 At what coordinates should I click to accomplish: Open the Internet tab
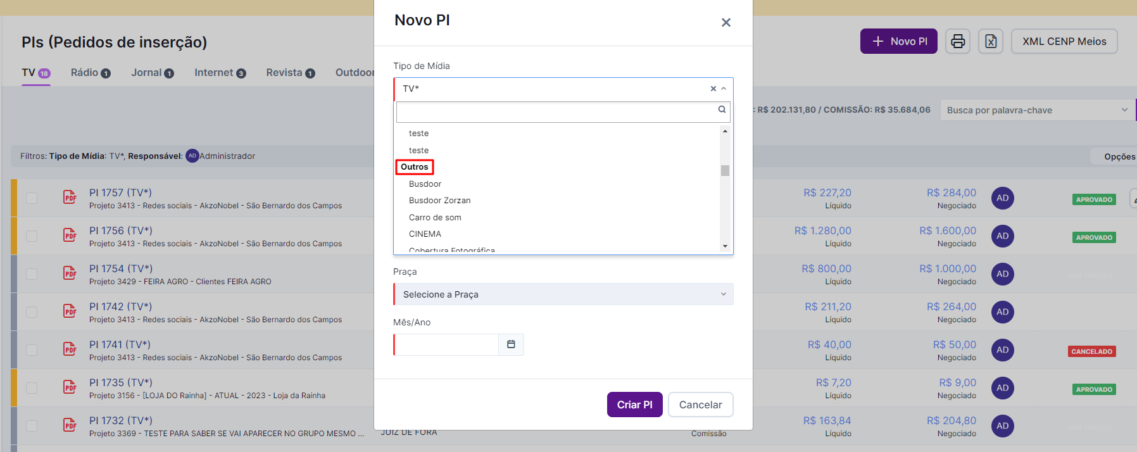(x=219, y=73)
